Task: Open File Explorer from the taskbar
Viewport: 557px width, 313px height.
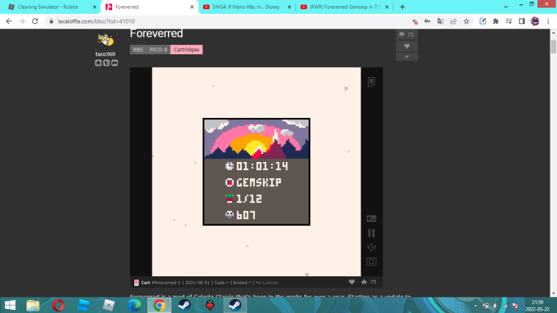Action: (33, 305)
